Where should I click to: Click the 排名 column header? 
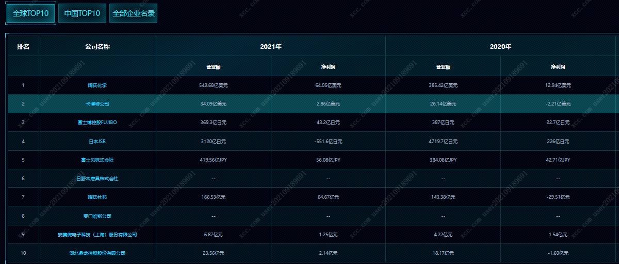[x=23, y=47]
